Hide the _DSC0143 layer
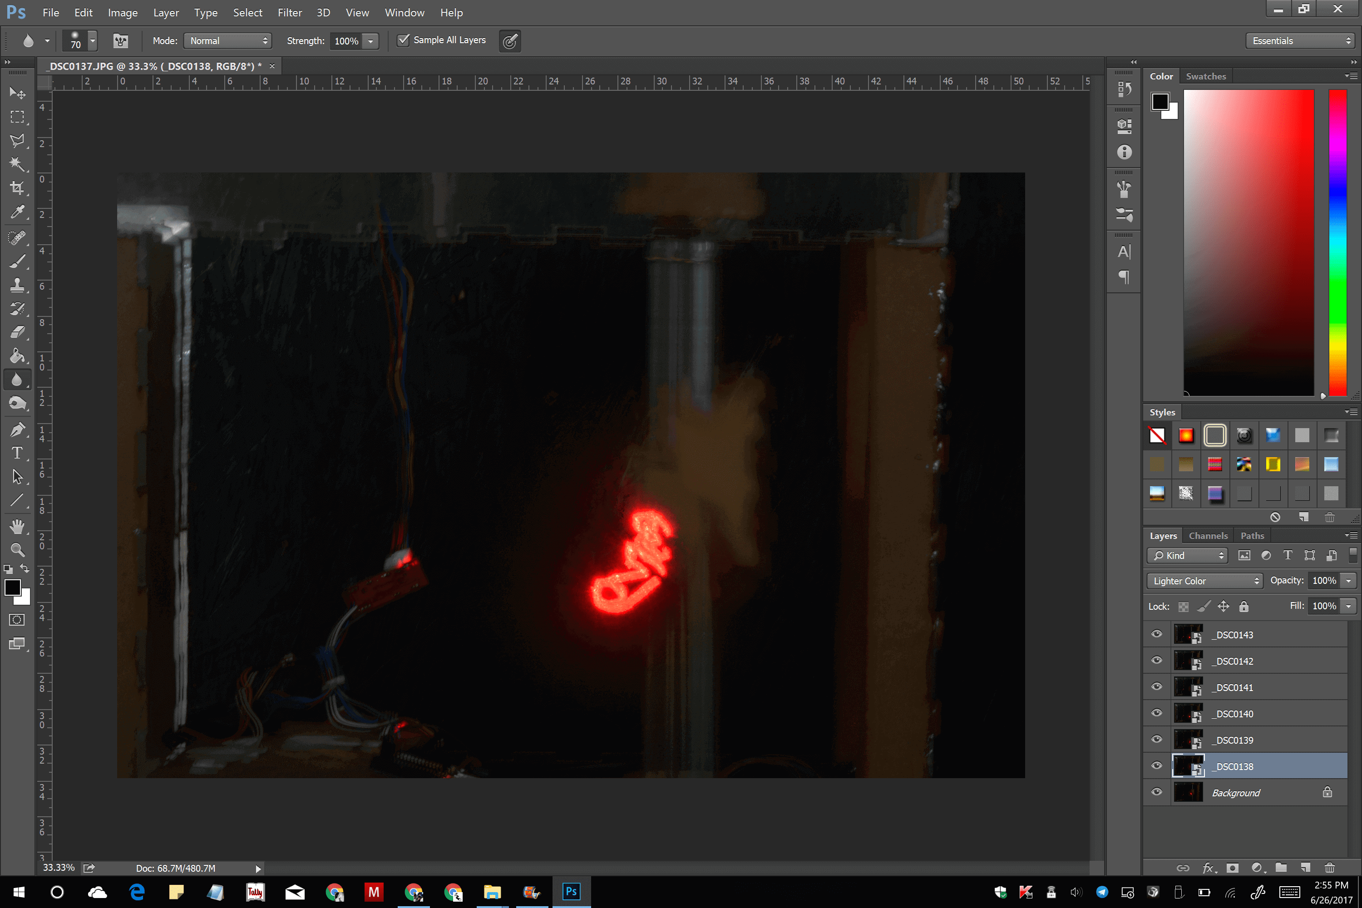Viewport: 1362px width, 908px height. click(1156, 634)
